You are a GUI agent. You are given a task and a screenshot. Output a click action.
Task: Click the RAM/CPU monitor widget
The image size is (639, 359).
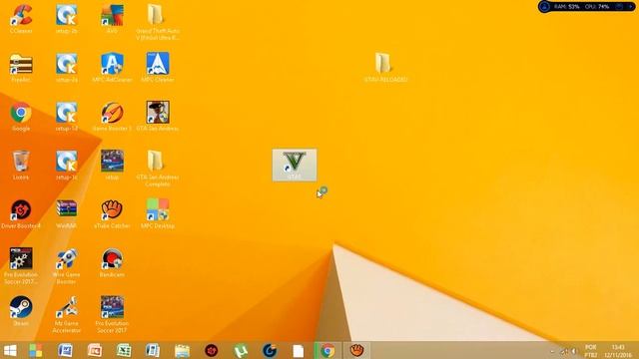tap(586, 7)
